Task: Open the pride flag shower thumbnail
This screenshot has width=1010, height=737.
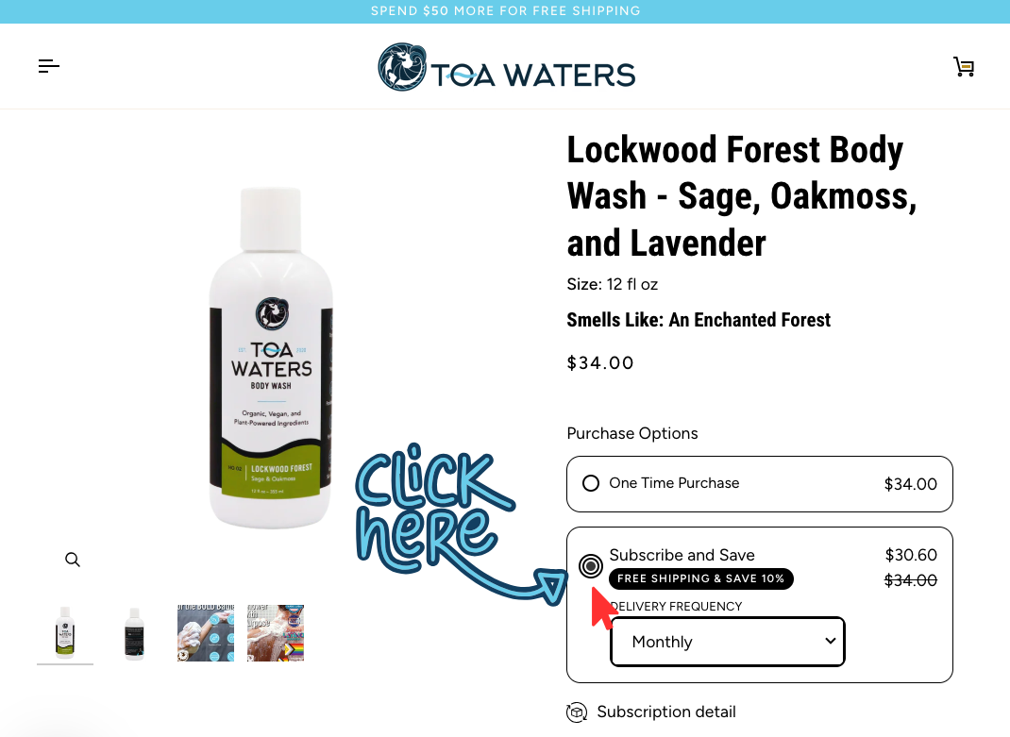Action: [x=275, y=632]
